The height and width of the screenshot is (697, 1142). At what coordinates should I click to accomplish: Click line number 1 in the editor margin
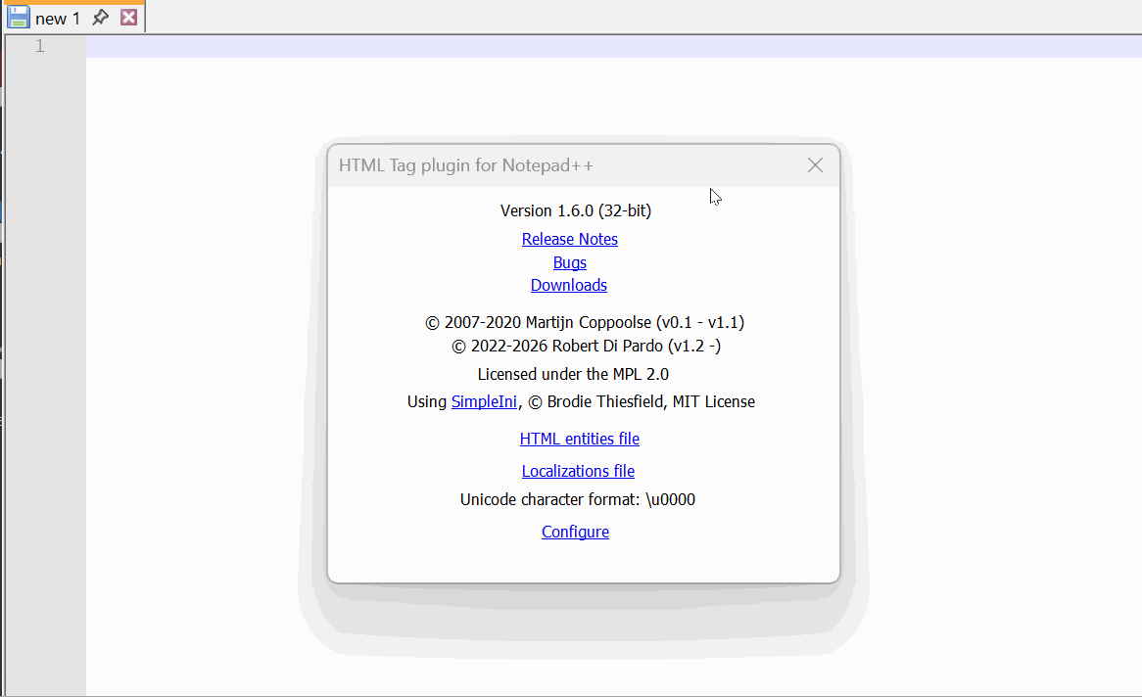click(x=40, y=46)
